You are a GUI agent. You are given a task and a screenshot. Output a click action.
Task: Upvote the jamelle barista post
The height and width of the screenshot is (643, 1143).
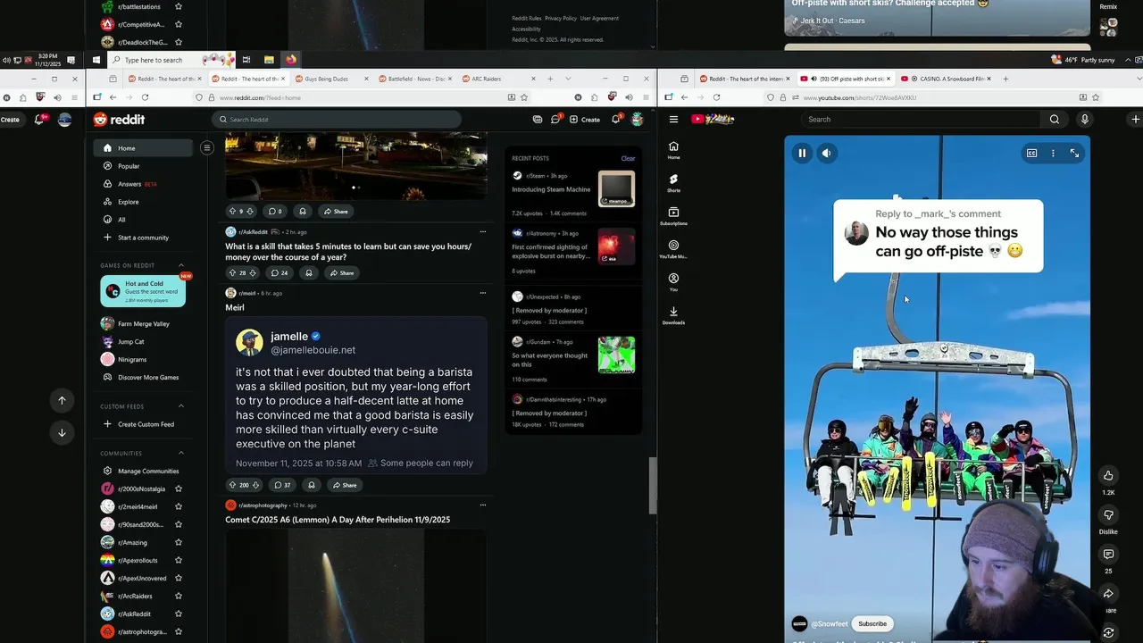[x=232, y=485]
